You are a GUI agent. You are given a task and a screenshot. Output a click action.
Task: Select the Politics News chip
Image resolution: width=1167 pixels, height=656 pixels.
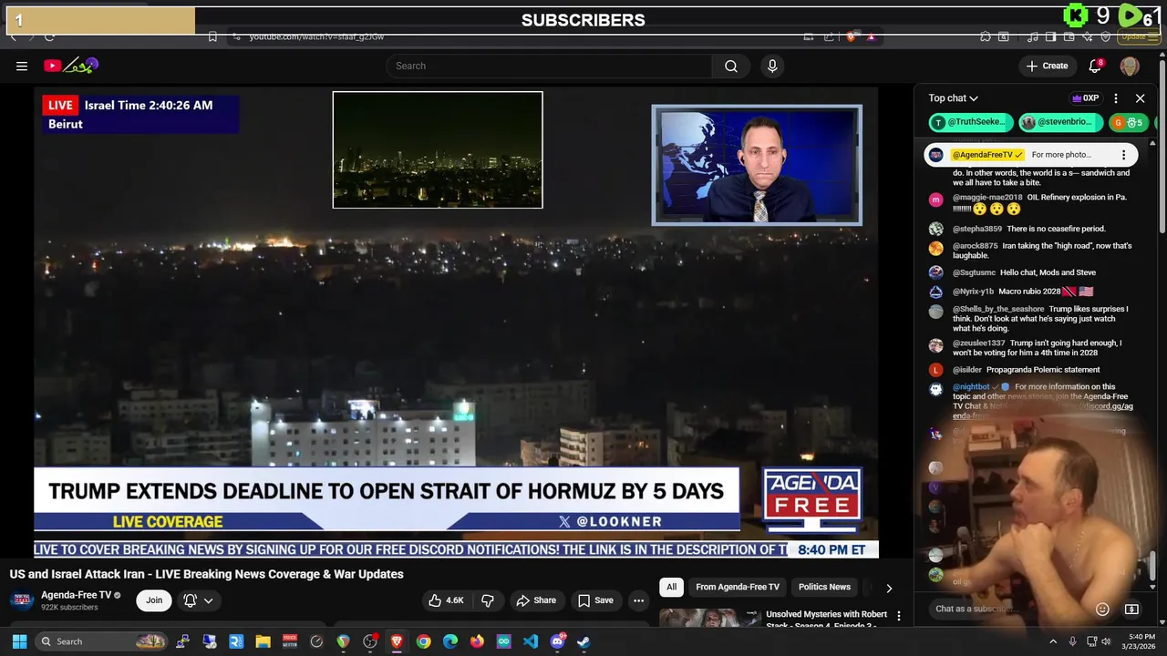coord(824,588)
